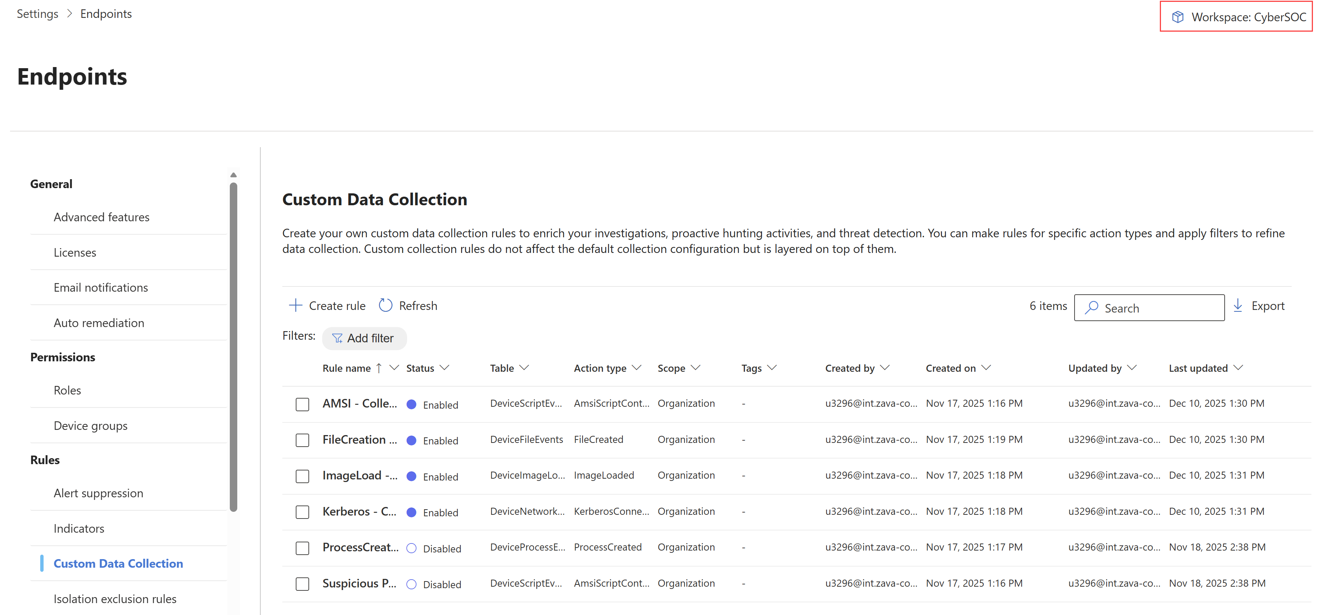1320x615 pixels.
Task: Click Export button label
Action: (1268, 305)
